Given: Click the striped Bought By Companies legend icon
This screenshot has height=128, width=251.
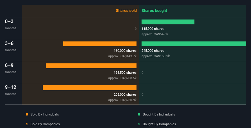Looking at the screenshot, I should 139,124.
